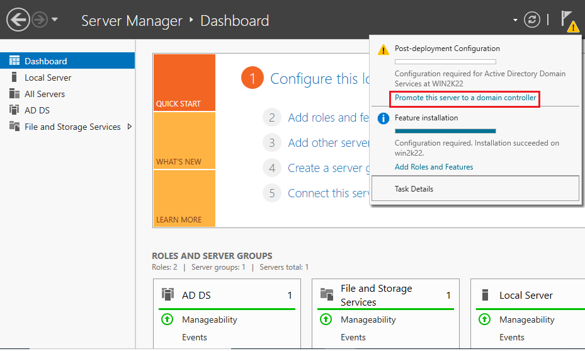Click Create a server group link
Image resolution: width=585 pixels, height=351 pixels.
click(328, 168)
